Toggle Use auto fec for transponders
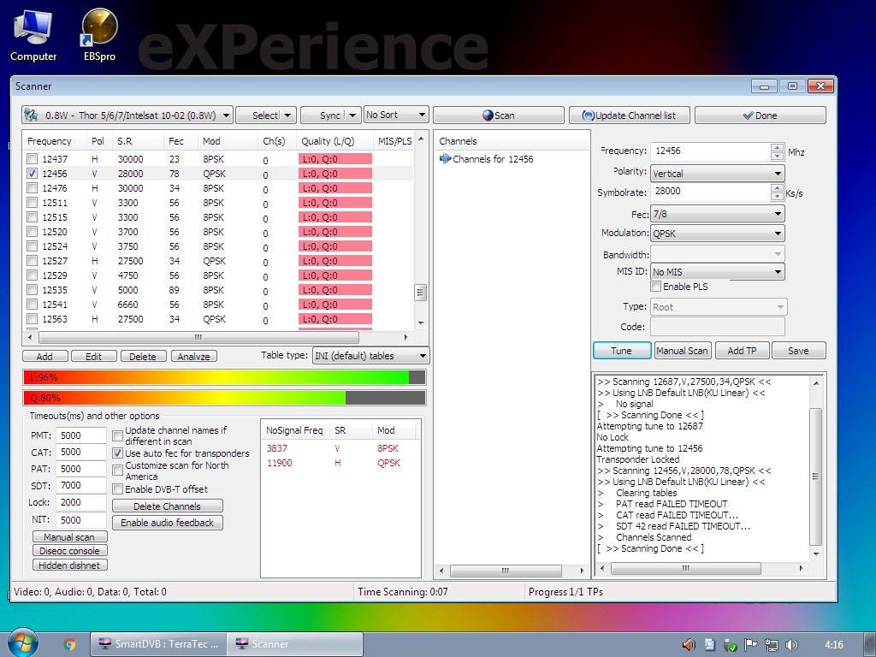Viewport: 876px width, 657px height. tap(118, 453)
